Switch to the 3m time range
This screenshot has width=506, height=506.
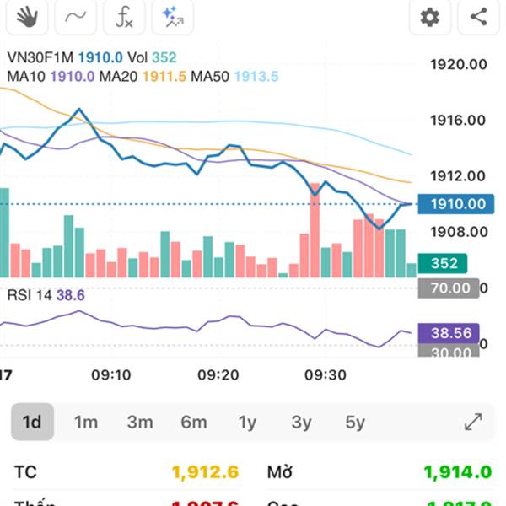pyautogui.click(x=140, y=422)
